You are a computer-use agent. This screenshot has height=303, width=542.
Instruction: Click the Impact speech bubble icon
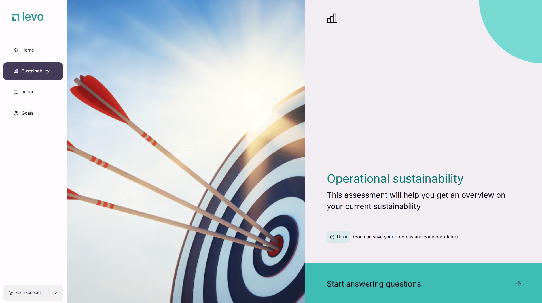[16, 92]
